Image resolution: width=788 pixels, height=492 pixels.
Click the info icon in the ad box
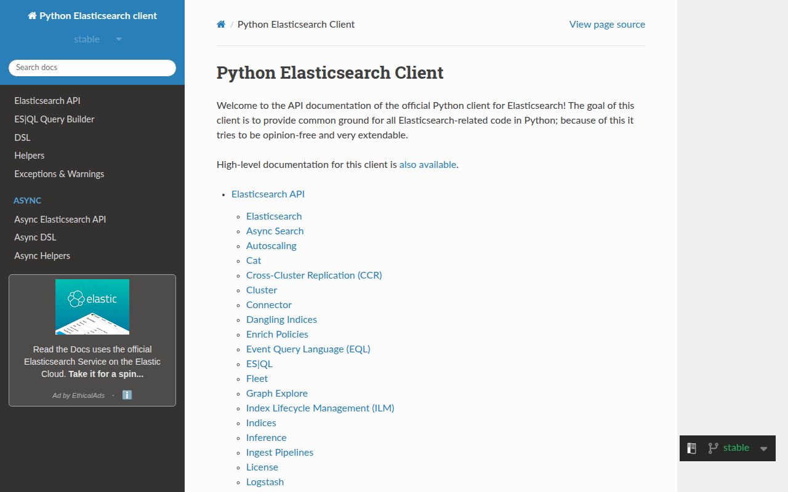coord(127,395)
